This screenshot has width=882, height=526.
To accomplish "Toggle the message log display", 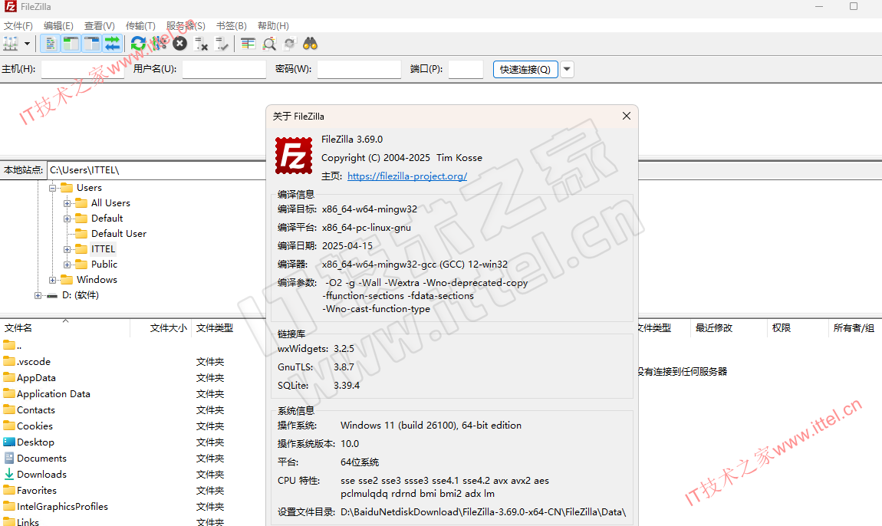I will click(x=50, y=44).
